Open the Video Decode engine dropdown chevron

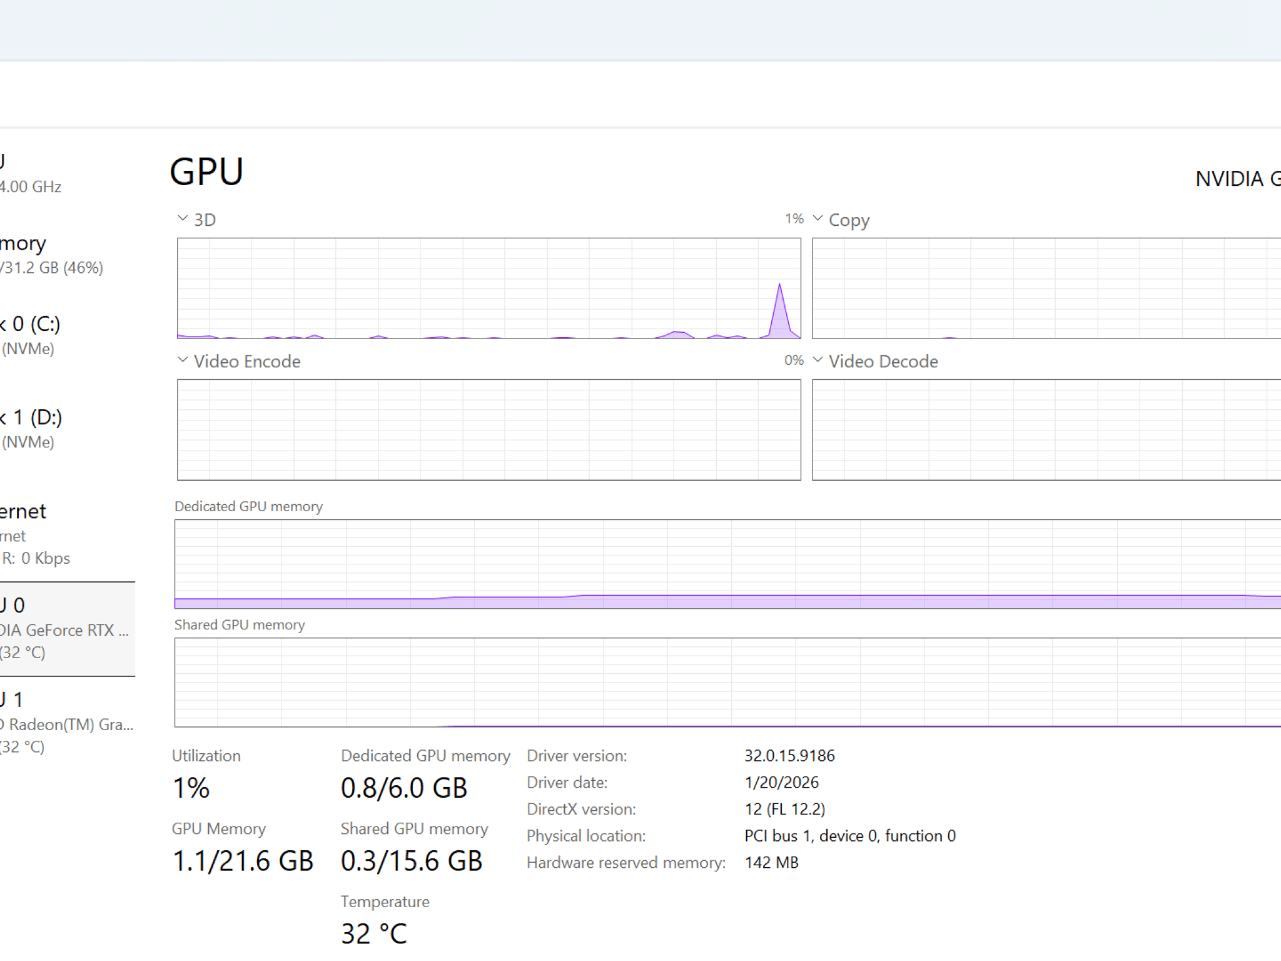(818, 360)
